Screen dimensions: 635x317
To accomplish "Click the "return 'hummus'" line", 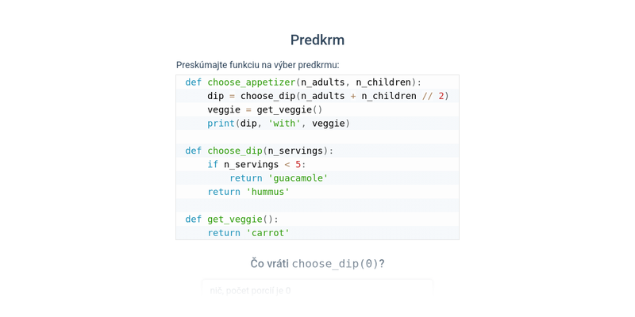I will point(248,192).
